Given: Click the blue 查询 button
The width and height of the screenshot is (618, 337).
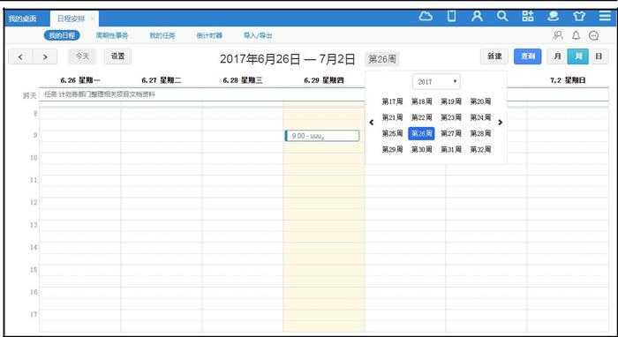Looking at the screenshot, I should click(x=528, y=56).
